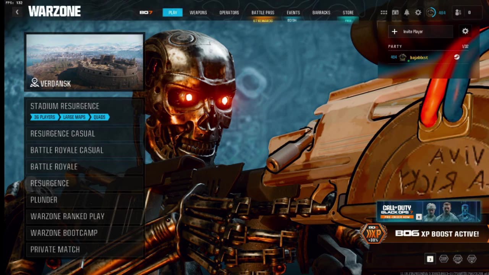Switch to the PLAY tab
Screen dimensions: 489x275
coord(173,13)
